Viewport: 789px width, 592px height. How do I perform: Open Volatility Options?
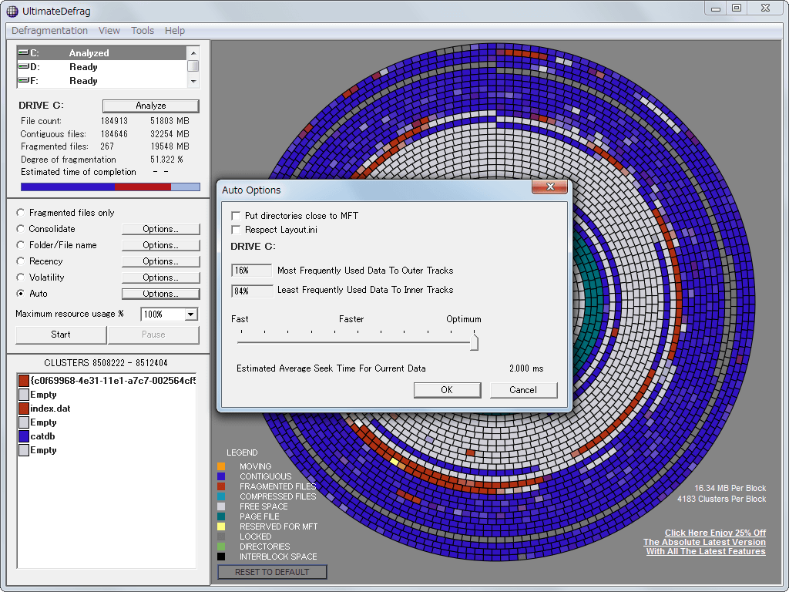coord(160,277)
